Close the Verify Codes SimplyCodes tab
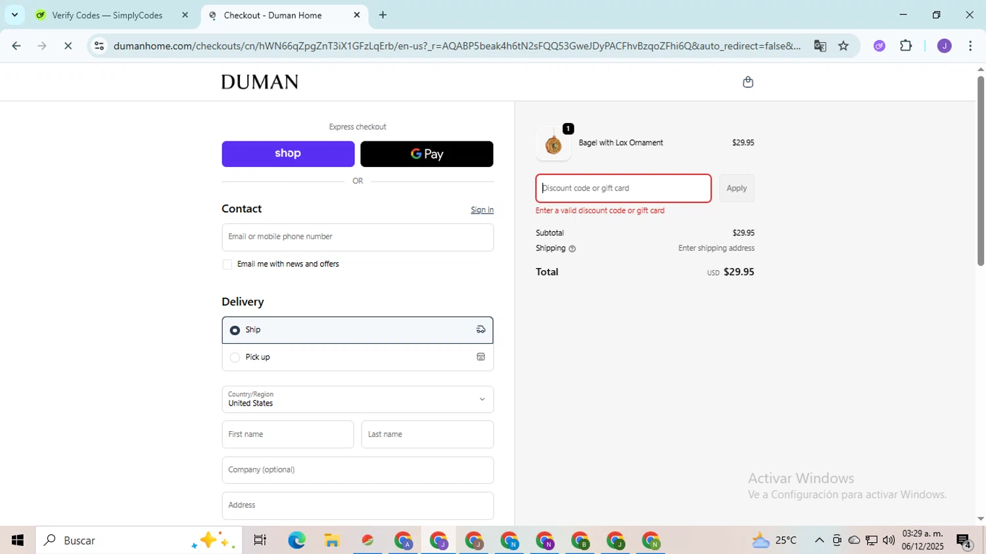The width and height of the screenshot is (986, 554). coord(185,14)
